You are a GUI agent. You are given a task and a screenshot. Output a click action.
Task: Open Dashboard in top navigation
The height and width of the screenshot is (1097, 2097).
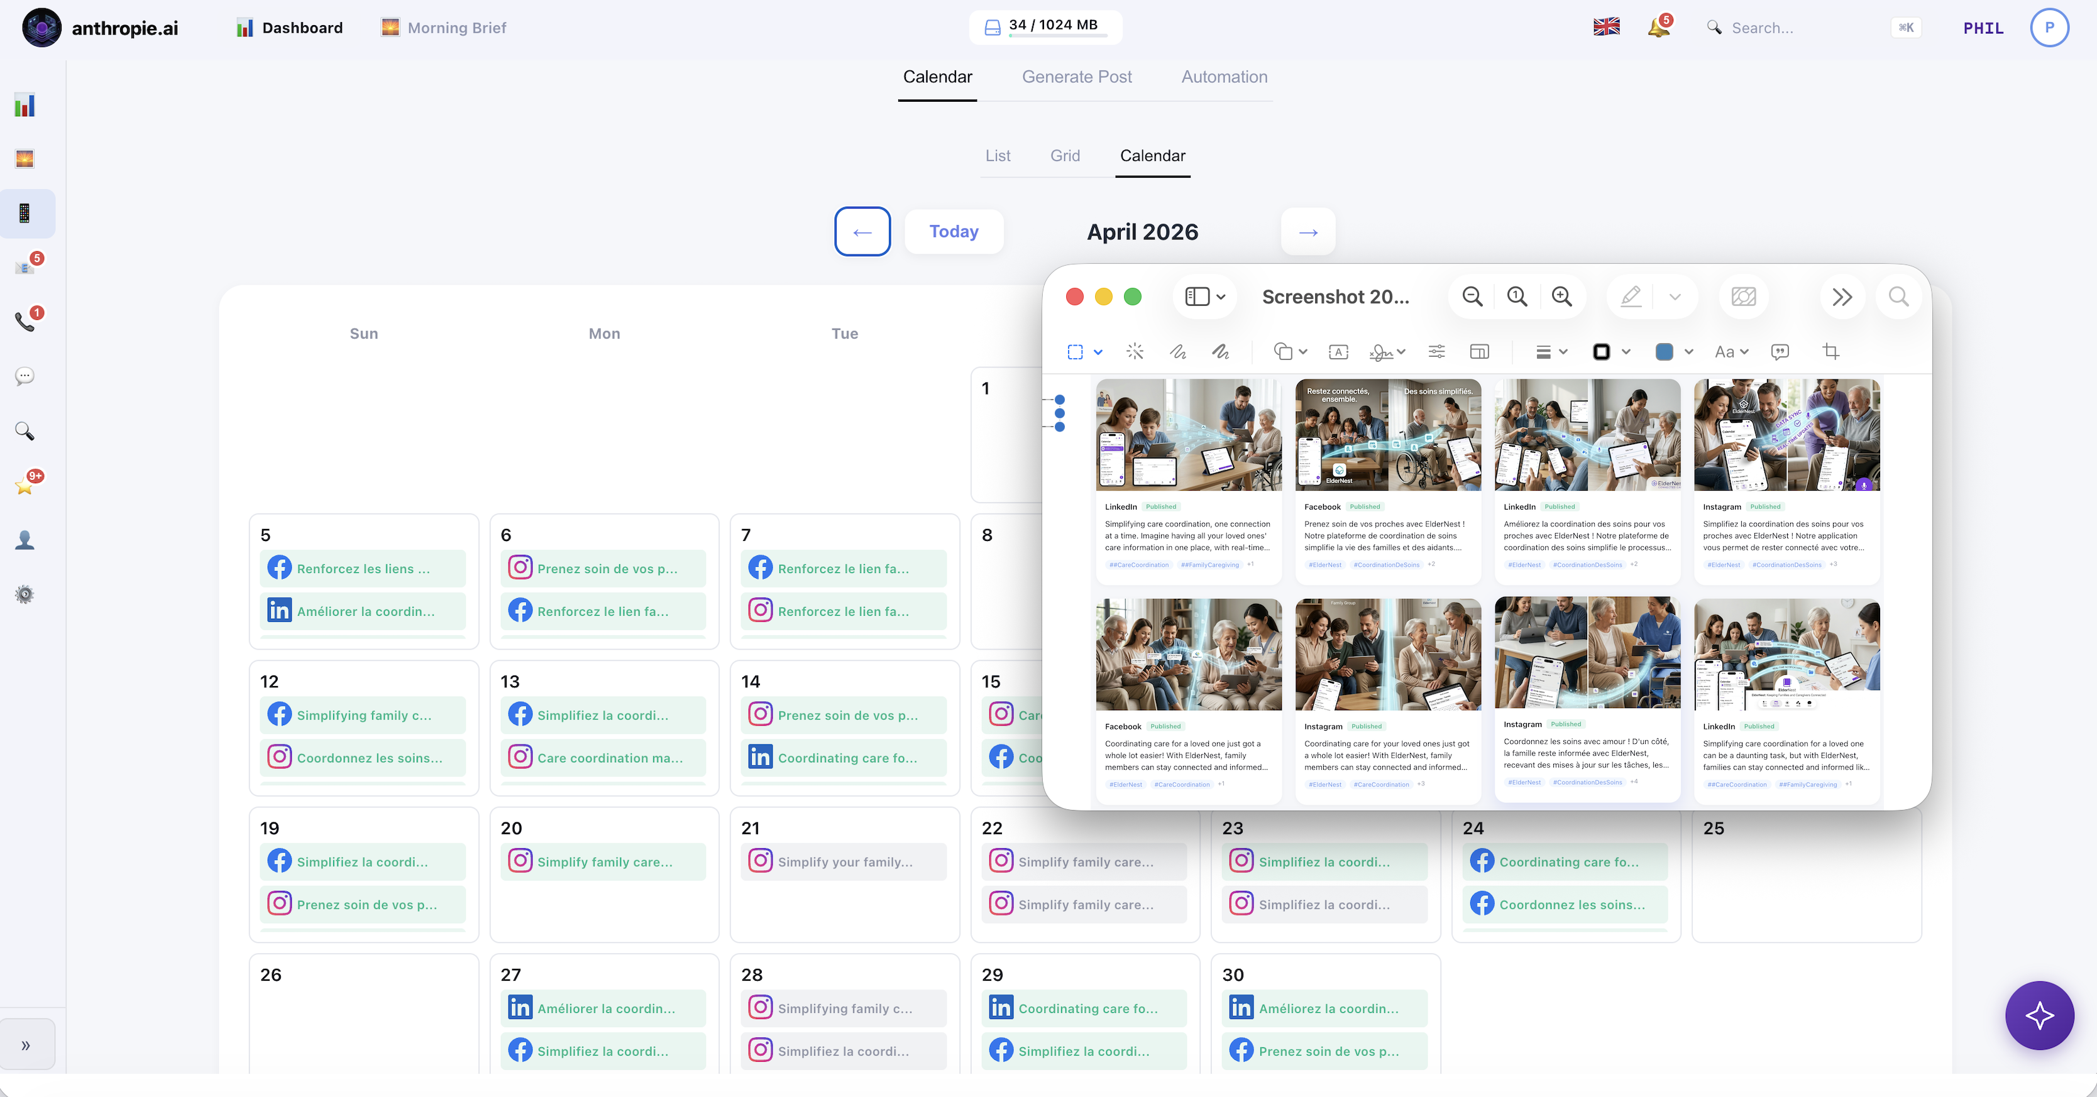click(x=290, y=28)
